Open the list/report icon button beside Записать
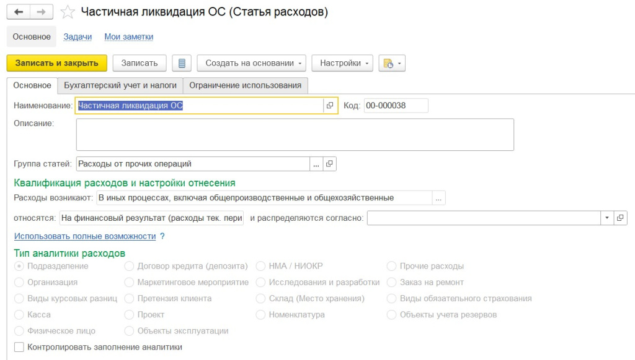 click(x=182, y=63)
